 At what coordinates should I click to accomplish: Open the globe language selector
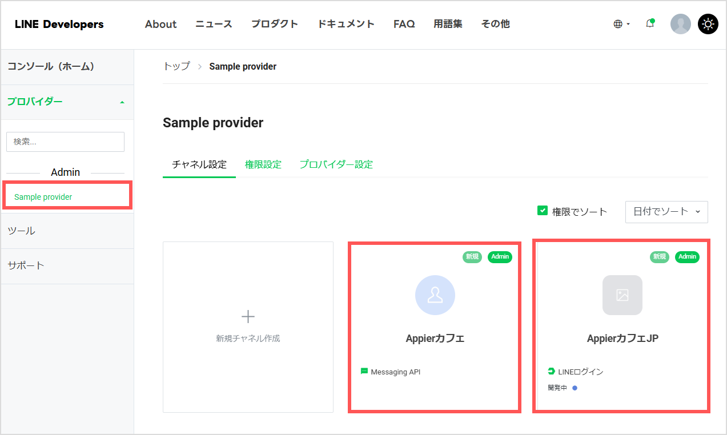621,24
